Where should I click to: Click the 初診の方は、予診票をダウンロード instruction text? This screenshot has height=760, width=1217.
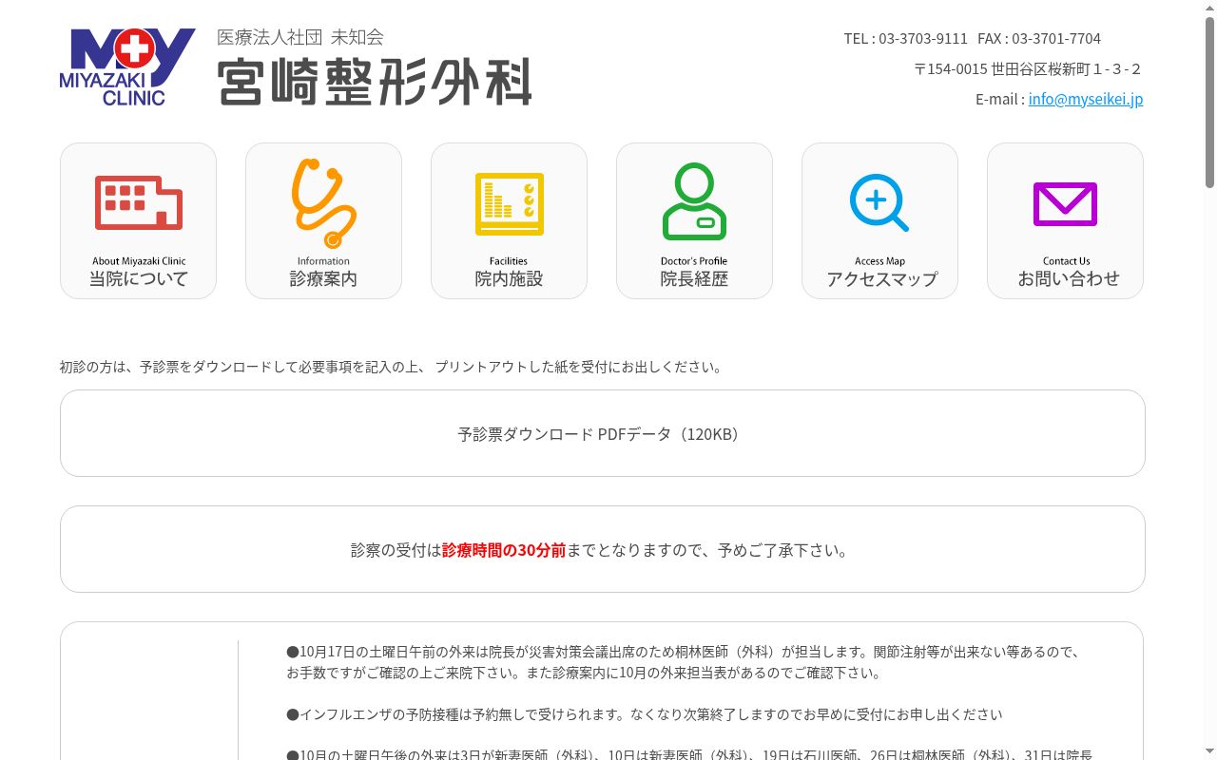[391, 367]
